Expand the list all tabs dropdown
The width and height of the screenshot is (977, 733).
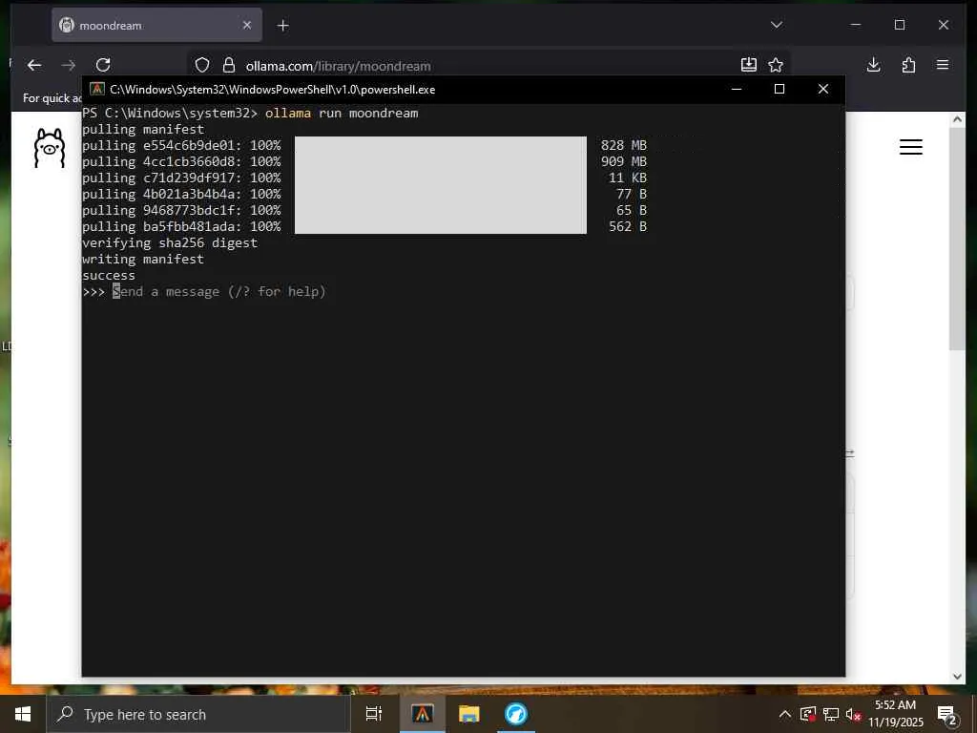(x=777, y=25)
